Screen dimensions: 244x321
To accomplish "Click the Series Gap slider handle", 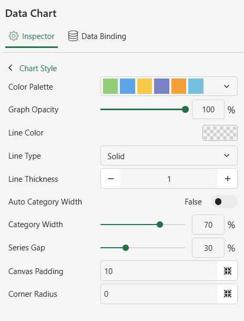I will click(126, 248).
